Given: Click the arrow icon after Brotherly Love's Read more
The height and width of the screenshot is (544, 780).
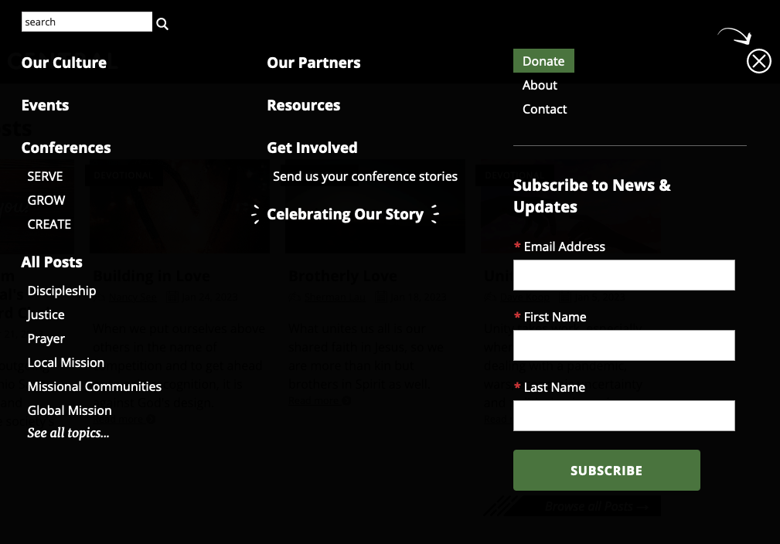Looking at the screenshot, I should [346, 401].
